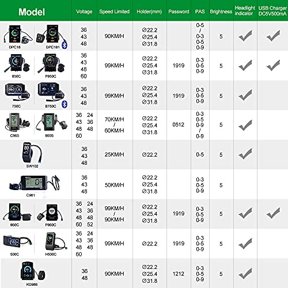The width and height of the screenshot is (288, 288).
Task: Click the 25KM/H speed for SW102
Action: (x=114, y=154)
